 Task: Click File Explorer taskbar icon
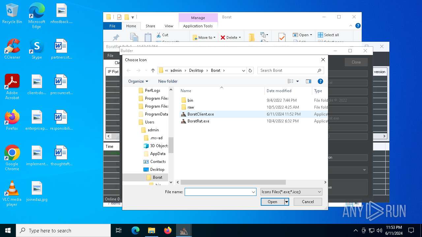(x=151, y=230)
